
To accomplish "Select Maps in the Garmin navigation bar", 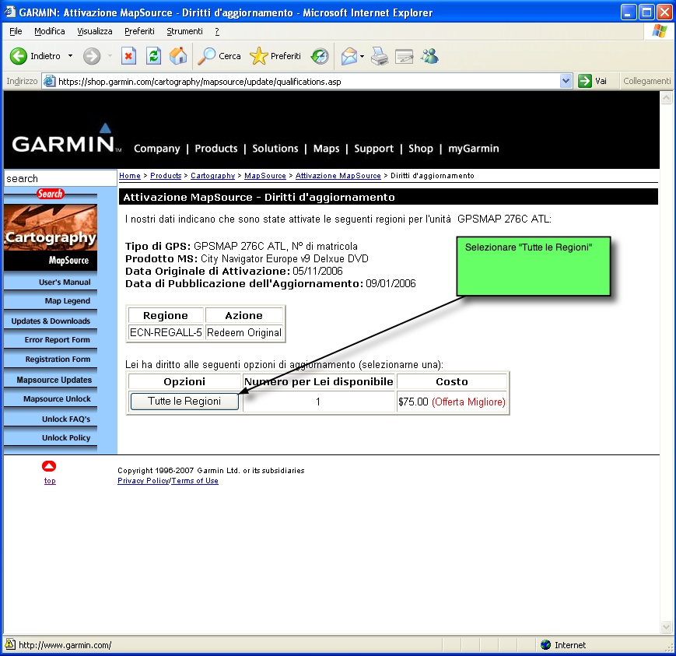I will [x=326, y=149].
